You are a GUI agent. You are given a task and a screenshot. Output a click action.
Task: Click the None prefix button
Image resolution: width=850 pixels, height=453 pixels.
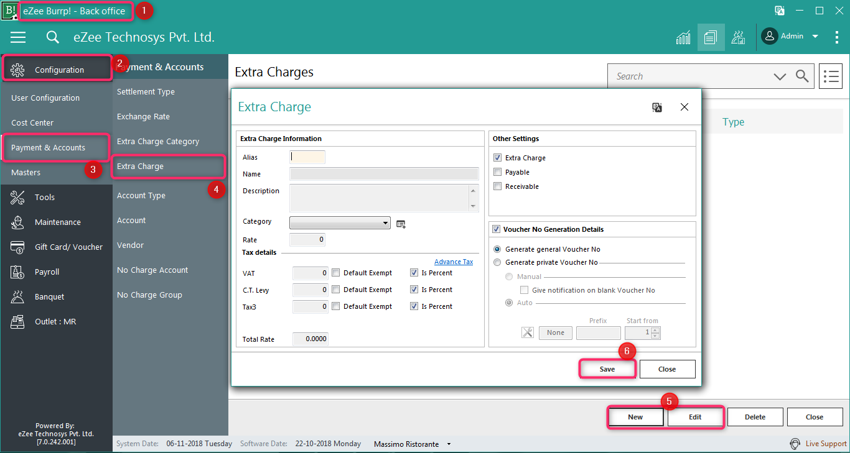tap(556, 333)
